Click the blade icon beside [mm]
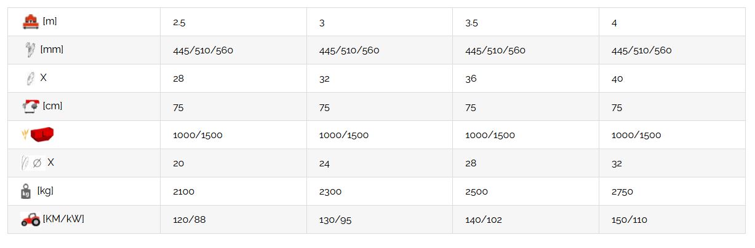The image size is (755, 248). click(29, 50)
